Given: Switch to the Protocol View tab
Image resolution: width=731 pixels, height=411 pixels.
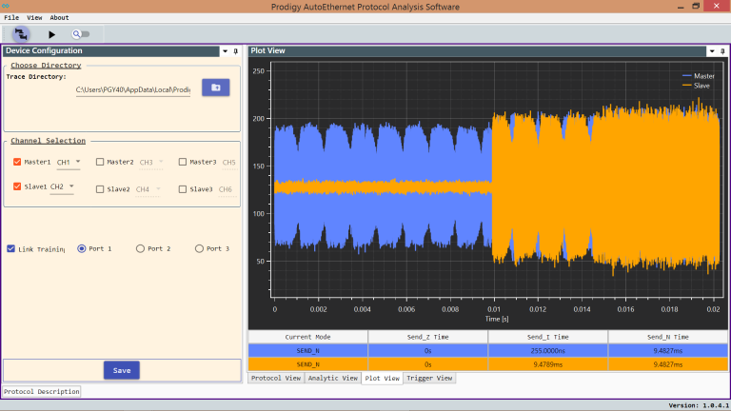Looking at the screenshot, I should coord(276,378).
